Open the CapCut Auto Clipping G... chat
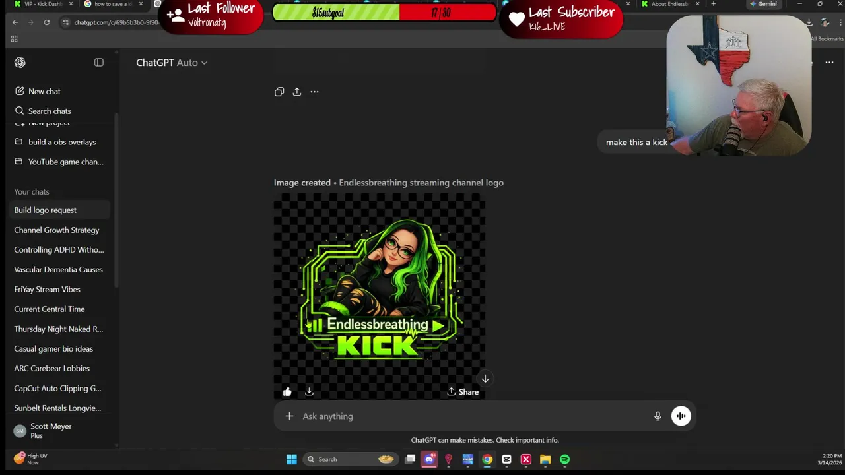The width and height of the screenshot is (845, 475). 59,388
